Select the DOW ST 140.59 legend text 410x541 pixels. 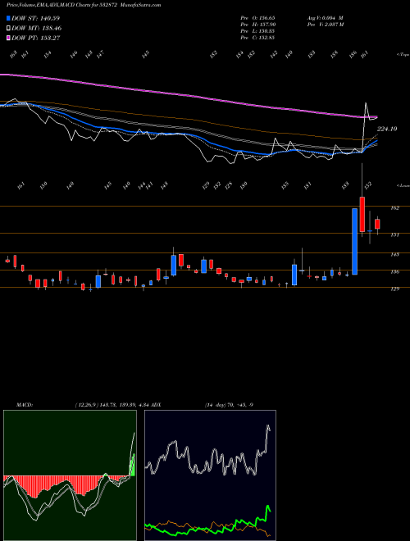pos(36,18)
